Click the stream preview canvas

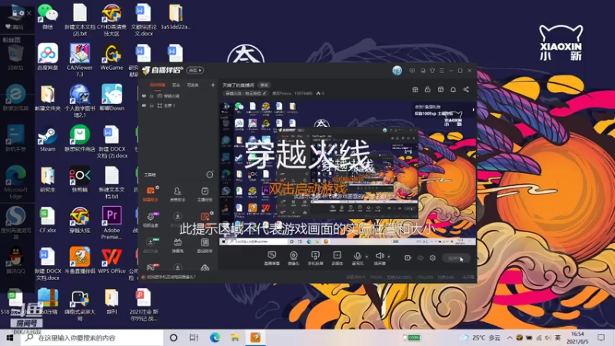(347, 174)
